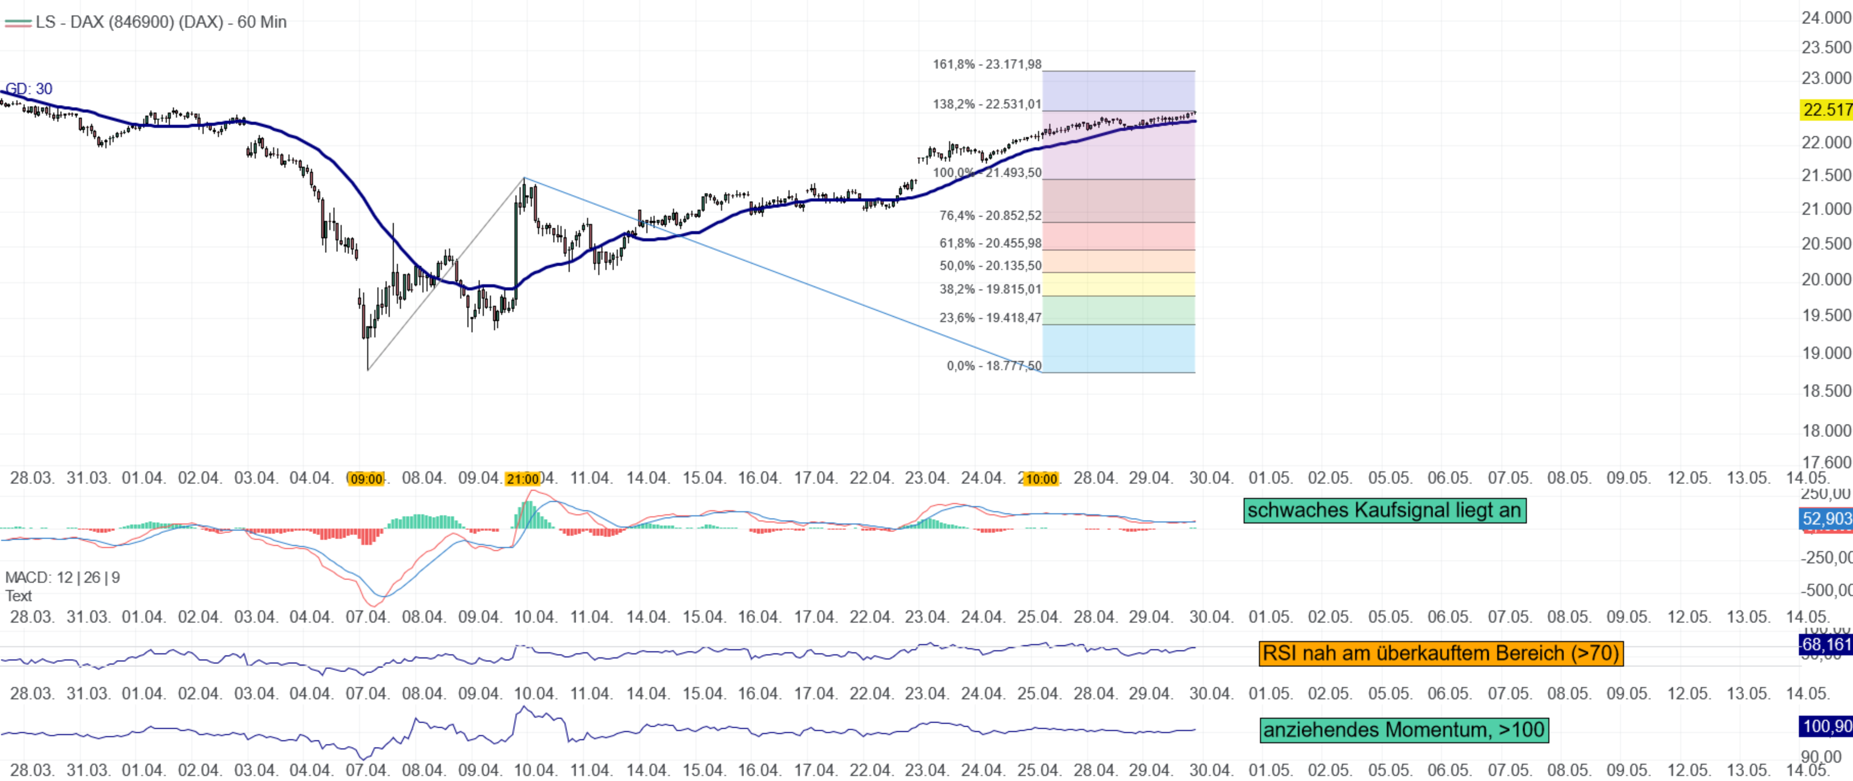Click the 21.500 price axis label
The width and height of the screenshot is (1853, 781).
(x=1826, y=175)
